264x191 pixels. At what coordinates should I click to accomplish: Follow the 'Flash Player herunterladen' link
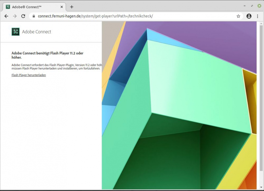pos(29,75)
